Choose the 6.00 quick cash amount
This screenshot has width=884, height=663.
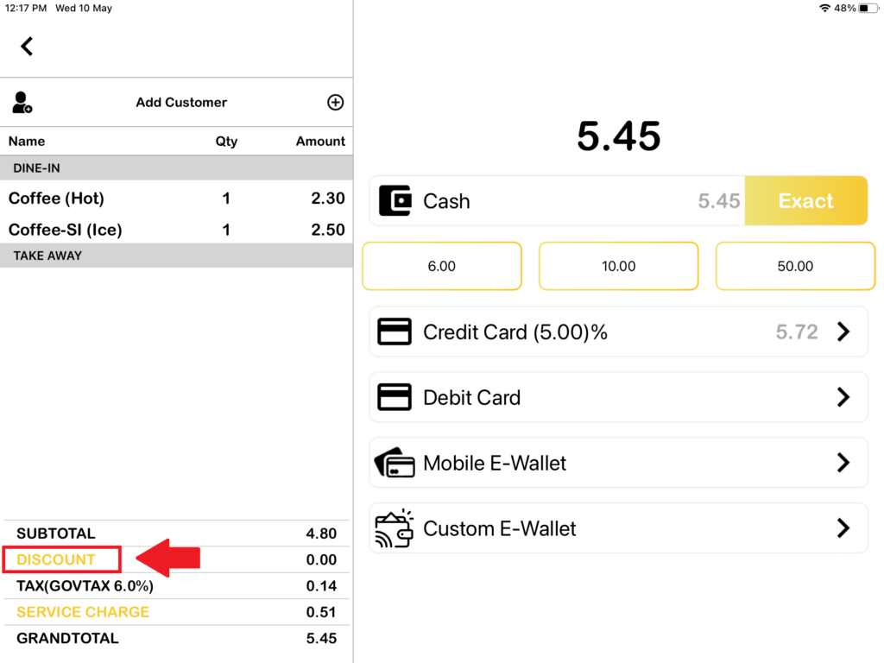point(441,266)
